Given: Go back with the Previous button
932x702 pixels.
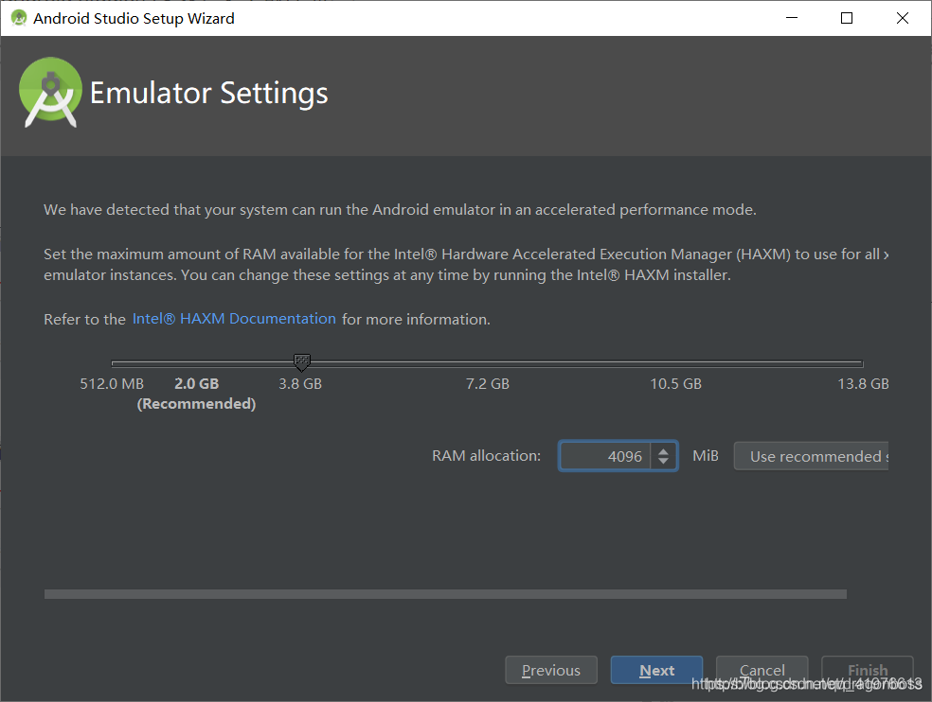Looking at the screenshot, I should pos(551,670).
